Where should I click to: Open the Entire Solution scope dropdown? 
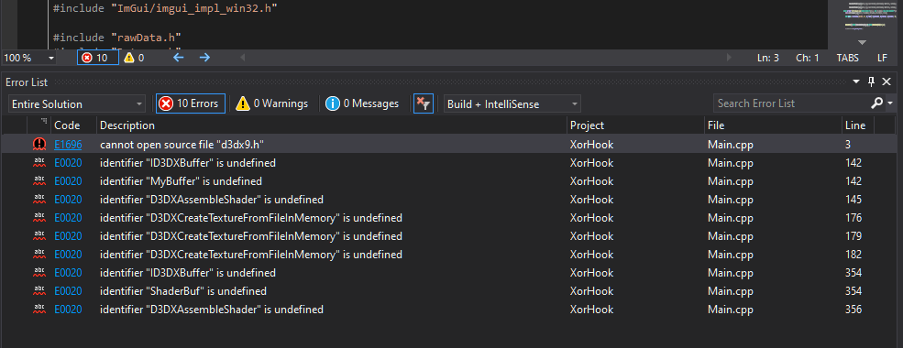pyautogui.click(x=77, y=104)
